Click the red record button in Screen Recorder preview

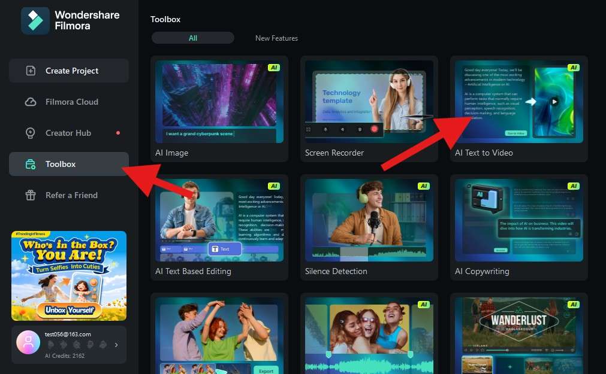374,129
